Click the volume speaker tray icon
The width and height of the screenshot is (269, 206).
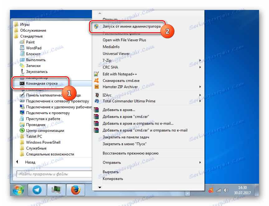pyautogui.click(x=226, y=190)
